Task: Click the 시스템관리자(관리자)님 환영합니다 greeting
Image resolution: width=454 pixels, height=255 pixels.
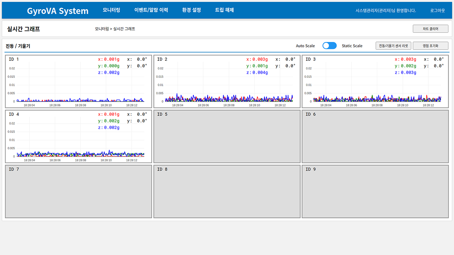Action: coord(386,11)
